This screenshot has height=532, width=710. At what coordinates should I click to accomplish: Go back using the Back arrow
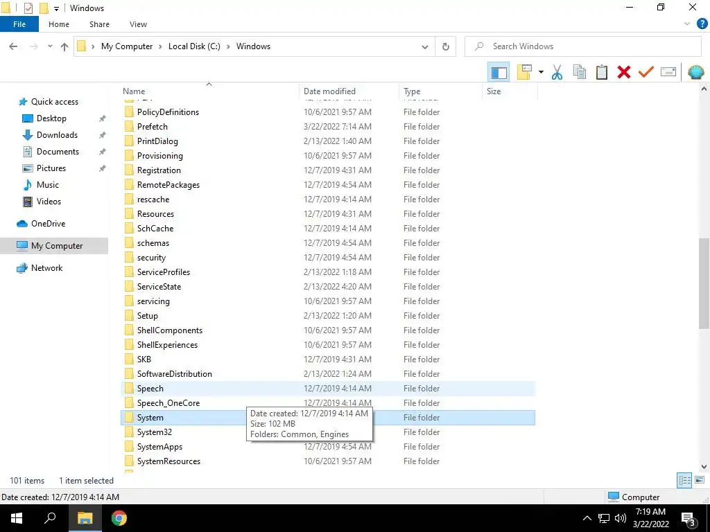click(13, 46)
